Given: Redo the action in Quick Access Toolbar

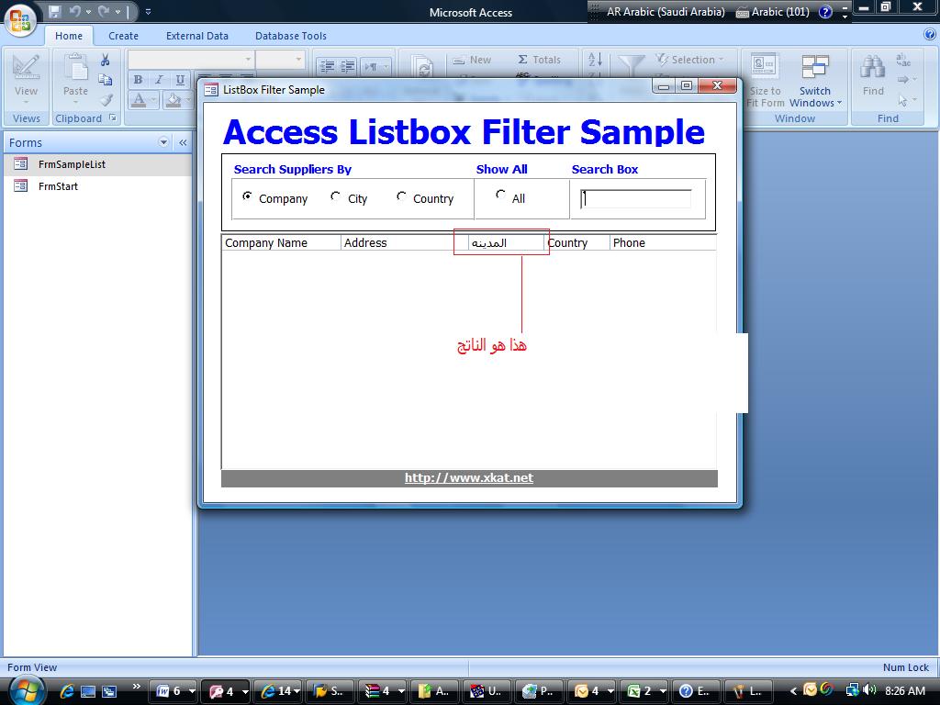Looking at the screenshot, I should point(104,11).
